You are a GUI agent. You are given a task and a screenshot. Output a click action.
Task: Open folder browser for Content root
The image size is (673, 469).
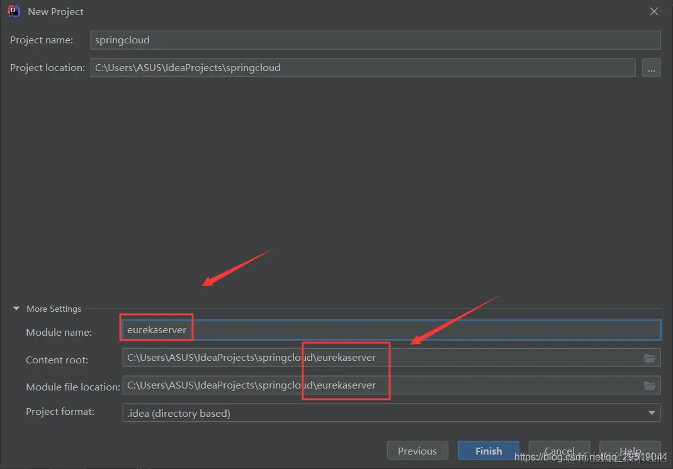(650, 358)
